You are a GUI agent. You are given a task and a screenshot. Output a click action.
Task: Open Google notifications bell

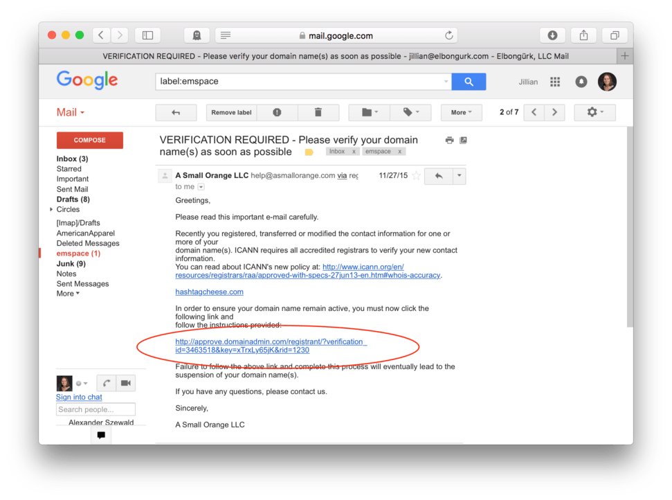click(x=581, y=82)
